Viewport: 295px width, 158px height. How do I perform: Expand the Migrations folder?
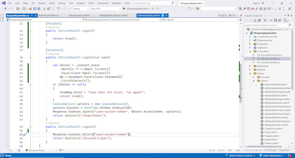[250, 66]
